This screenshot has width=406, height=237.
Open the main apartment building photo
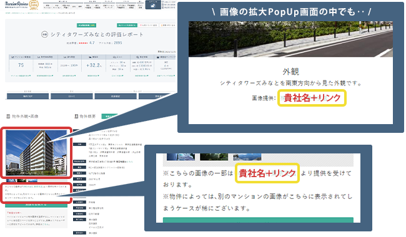tap(36, 152)
